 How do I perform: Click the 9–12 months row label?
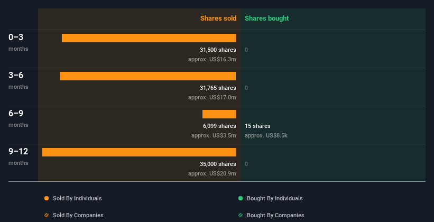pyautogui.click(x=19, y=156)
